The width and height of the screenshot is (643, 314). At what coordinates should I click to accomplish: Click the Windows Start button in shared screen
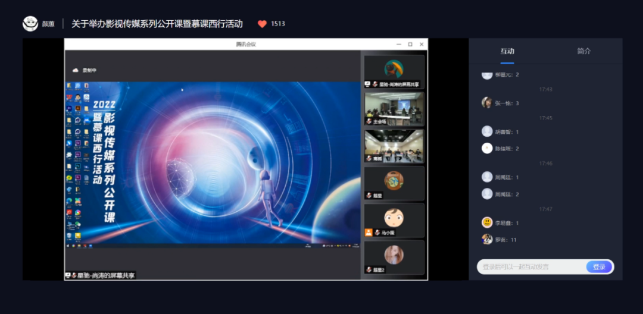coord(68,245)
